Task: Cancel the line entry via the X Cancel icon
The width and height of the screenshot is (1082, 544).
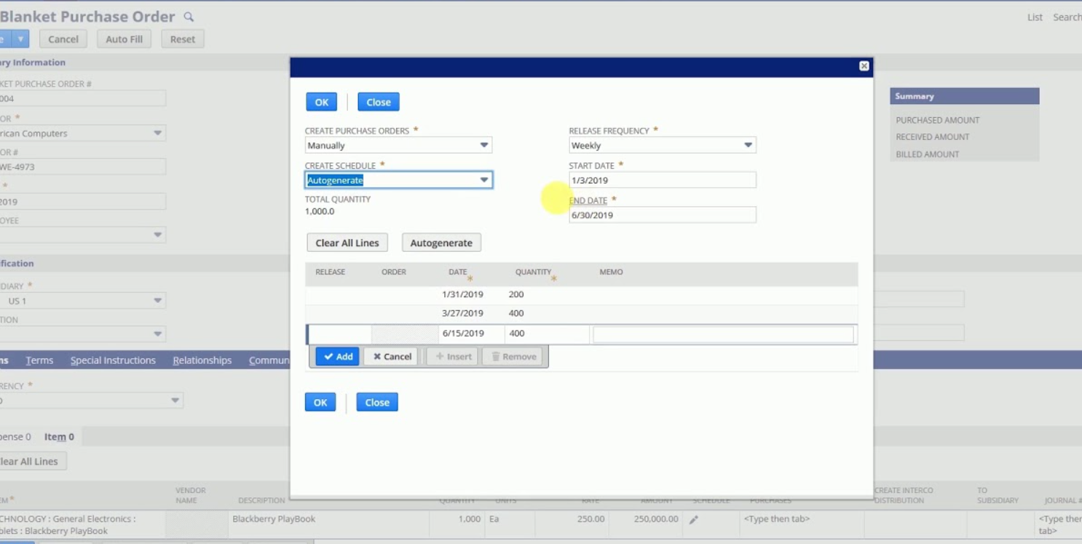Action: [390, 356]
